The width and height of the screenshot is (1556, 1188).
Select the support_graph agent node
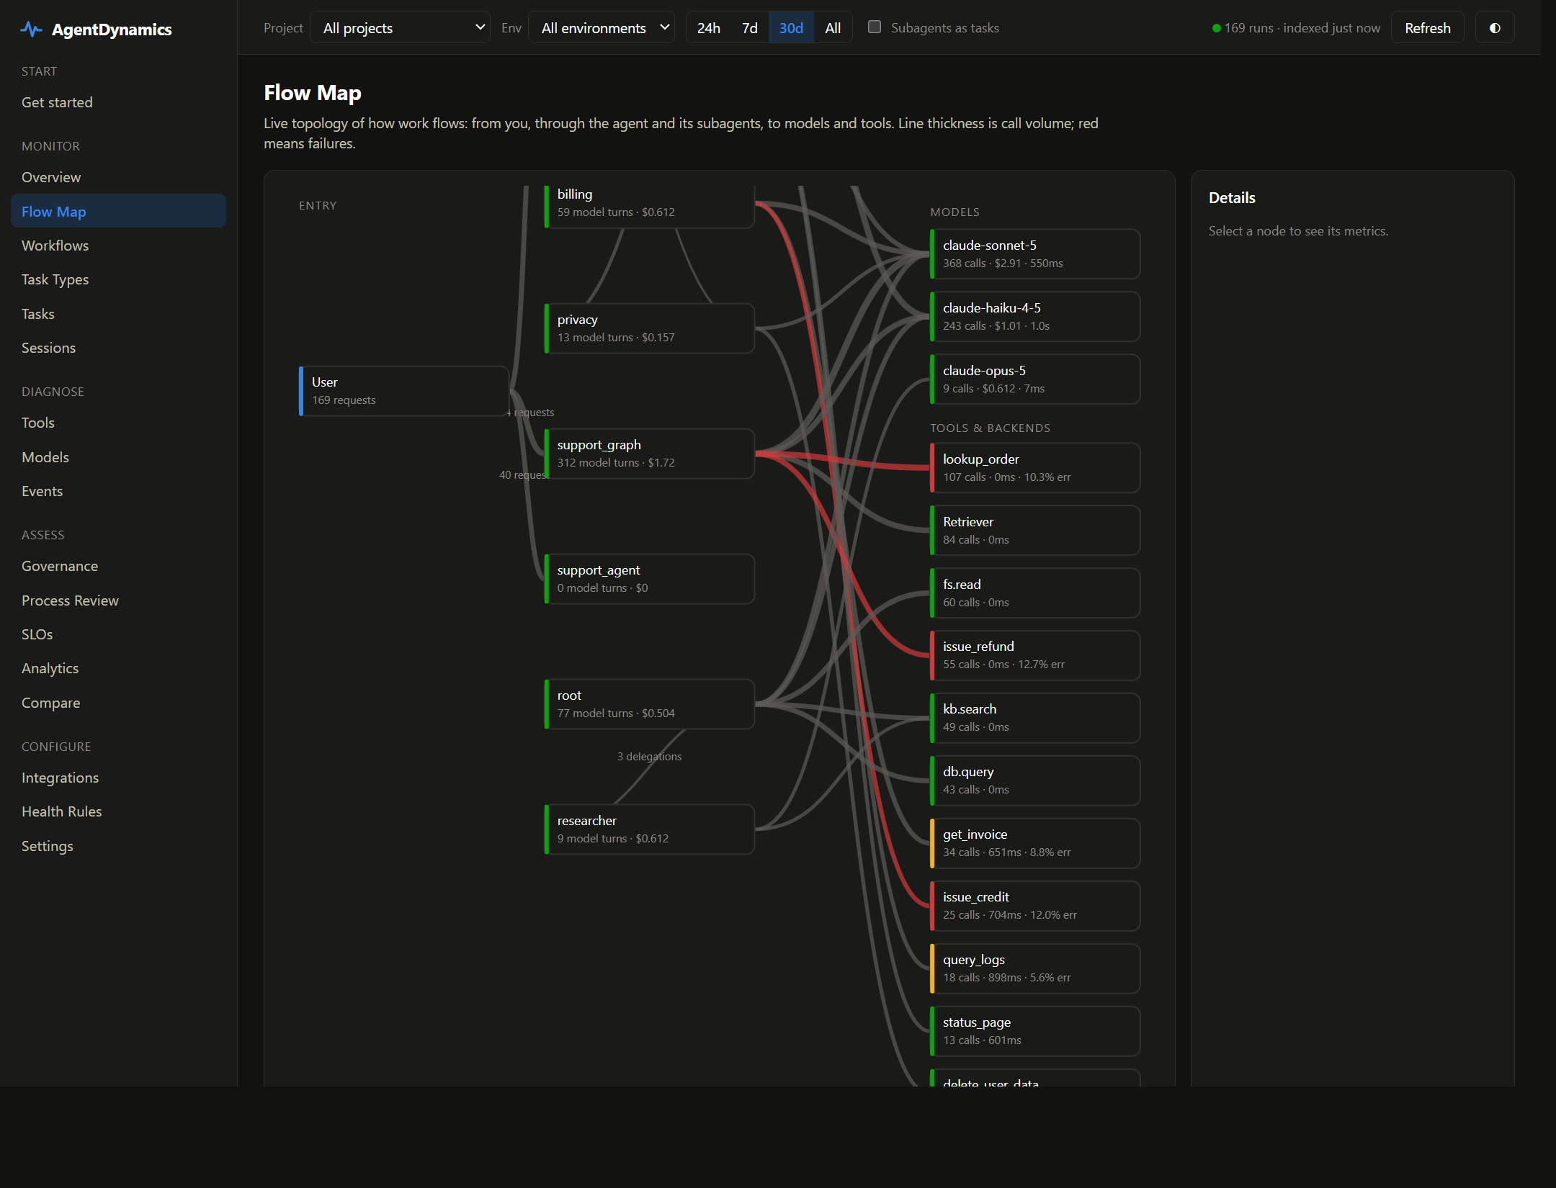click(649, 454)
